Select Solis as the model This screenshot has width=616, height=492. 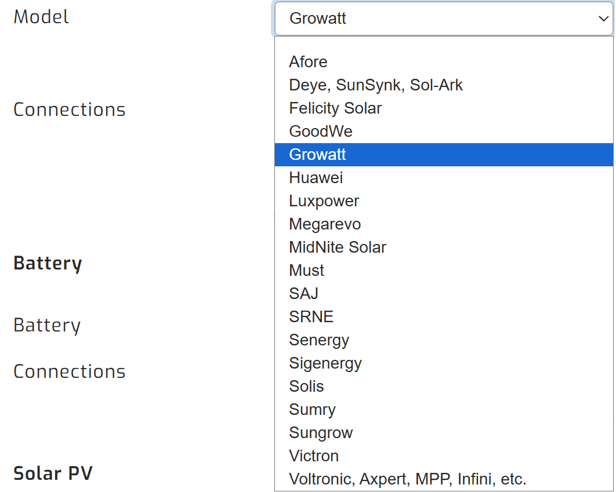[306, 387]
